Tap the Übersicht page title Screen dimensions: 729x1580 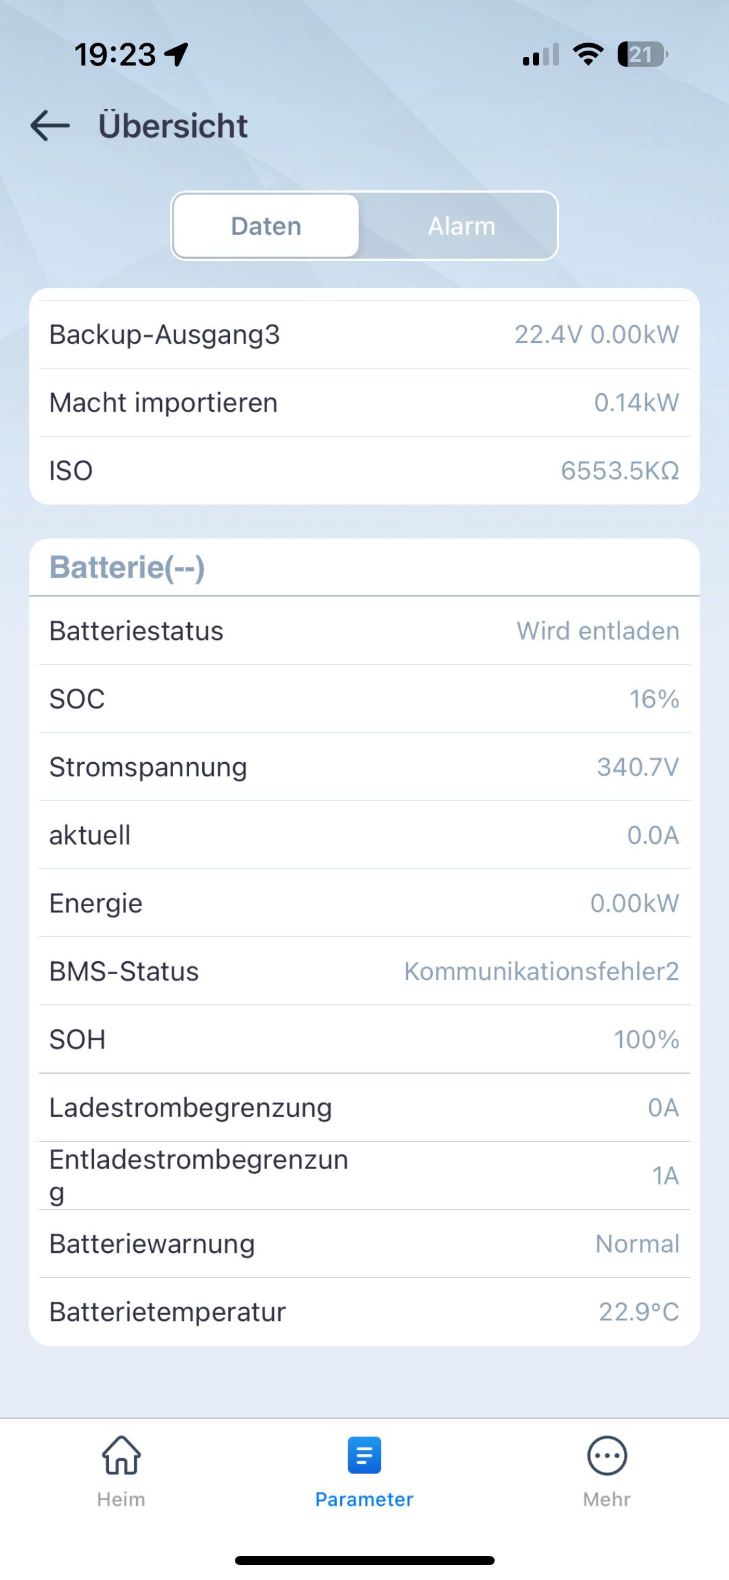click(173, 126)
